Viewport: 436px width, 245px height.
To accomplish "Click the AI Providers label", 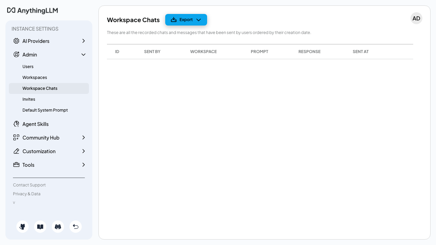I will point(36,41).
